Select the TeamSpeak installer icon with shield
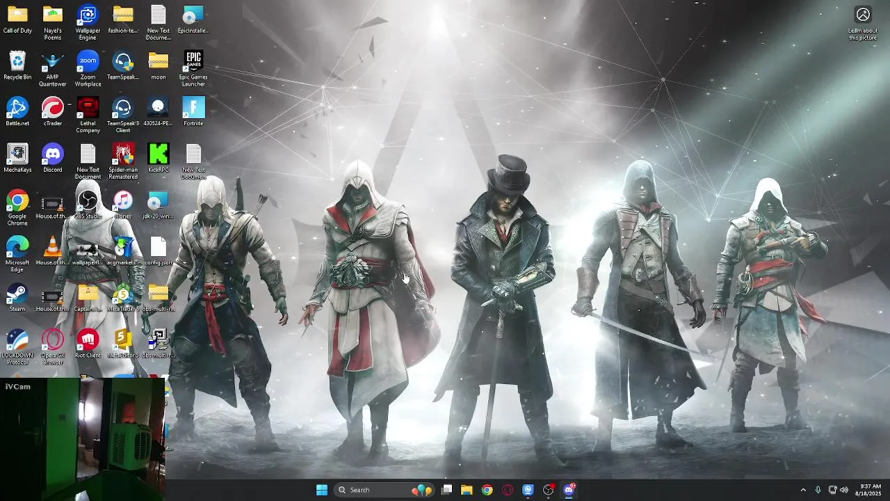 [123, 66]
